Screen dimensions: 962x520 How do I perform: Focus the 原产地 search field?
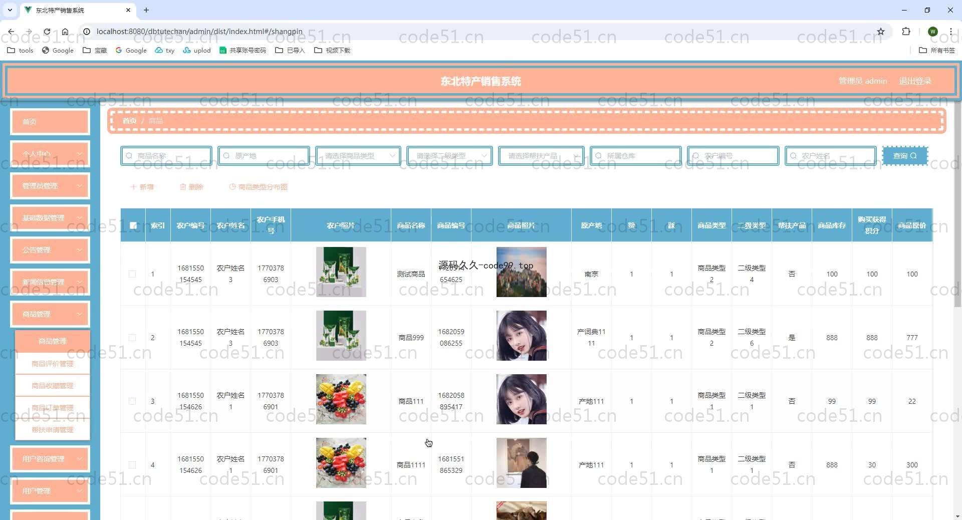264,156
